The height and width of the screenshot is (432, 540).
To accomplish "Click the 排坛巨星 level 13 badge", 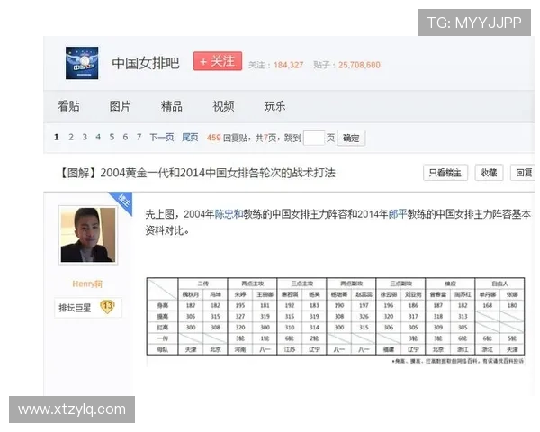I will pos(88,307).
